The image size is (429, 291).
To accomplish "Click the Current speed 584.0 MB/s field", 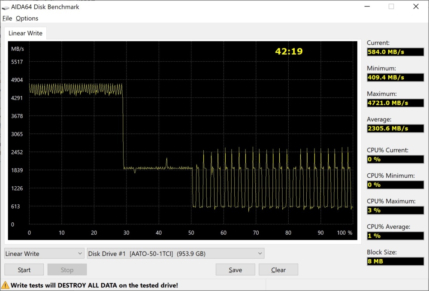I will 396,52.
